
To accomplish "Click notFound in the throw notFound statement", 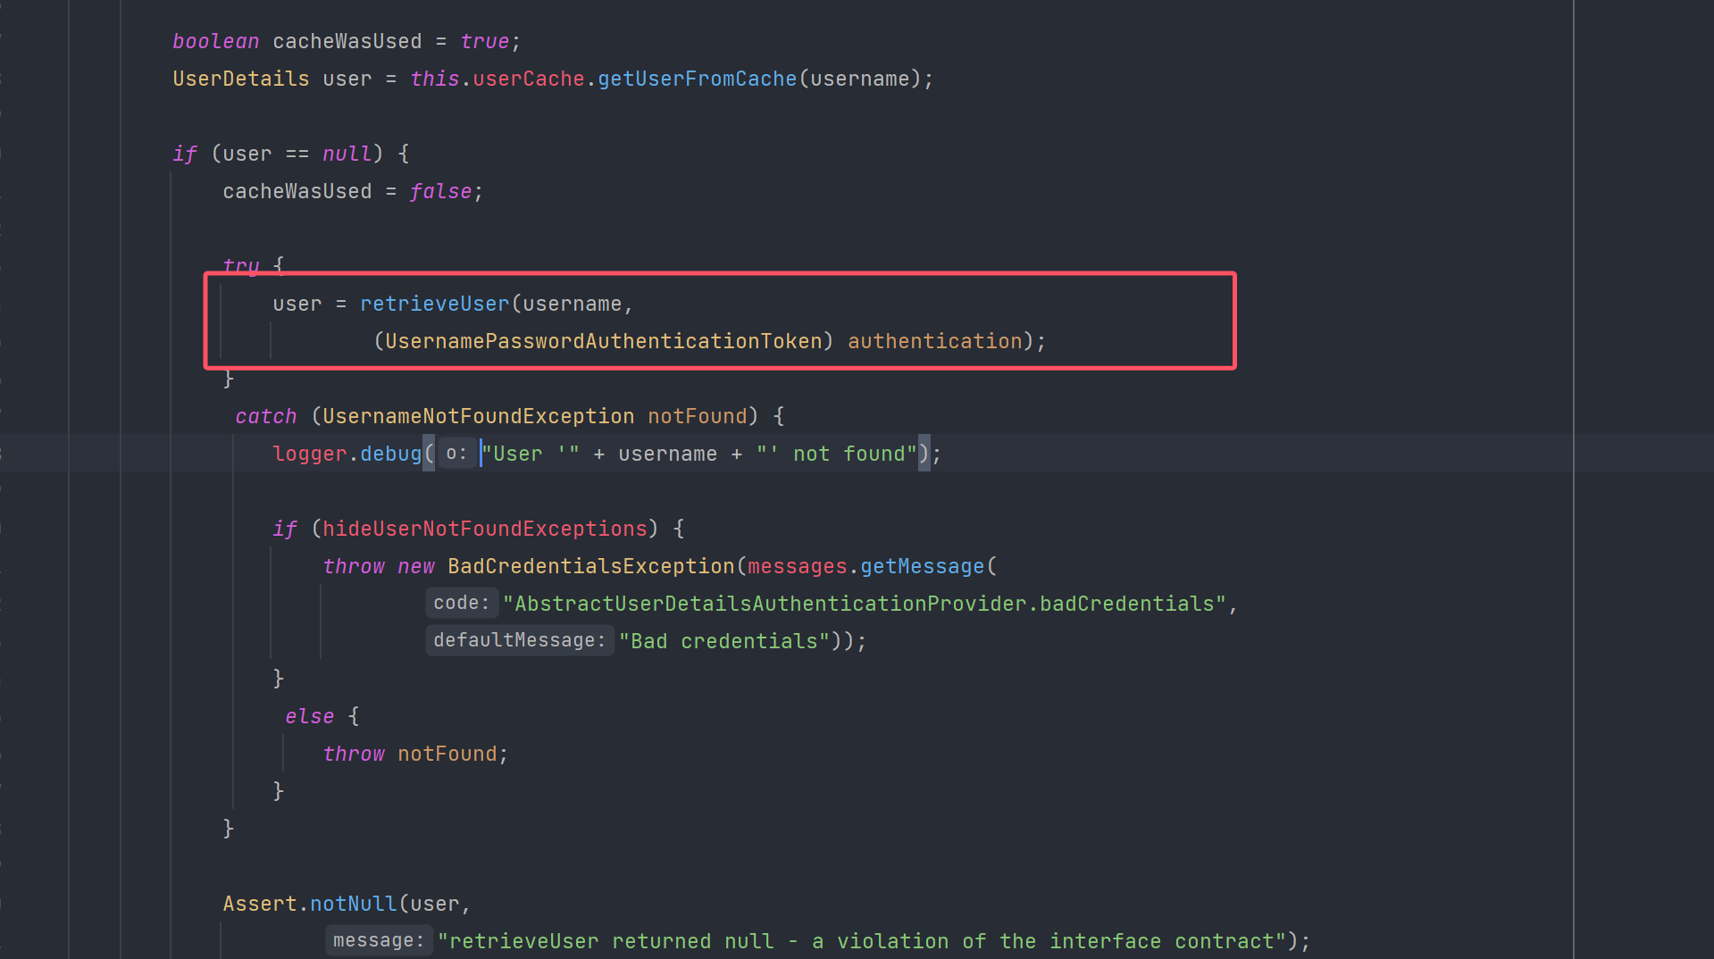I will pos(447,754).
